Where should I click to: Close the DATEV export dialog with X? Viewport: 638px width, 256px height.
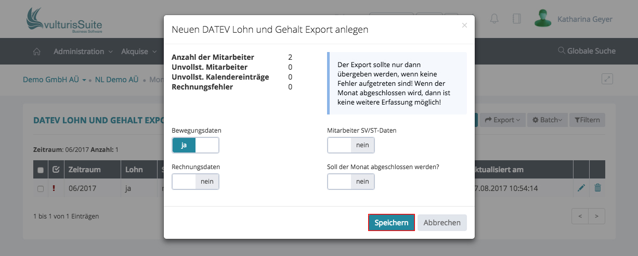coord(464,25)
